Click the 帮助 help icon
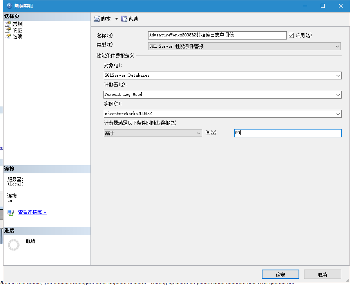The image size is (353, 286). pos(124,19)
